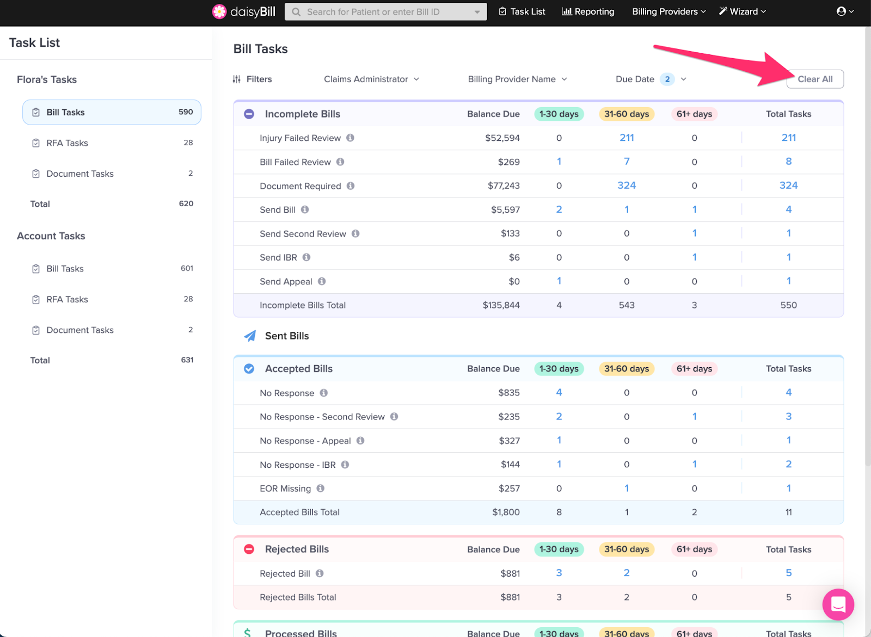The image size is (871, 637).
Task: Click the info icon beside EOR Missing
Action: click(321, 488)
